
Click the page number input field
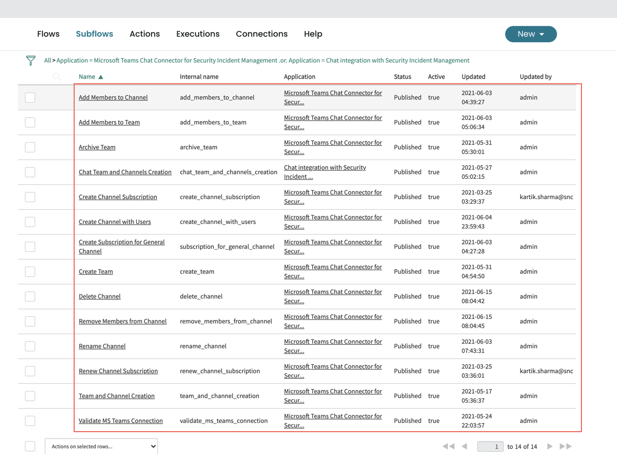(x=491, y=446)
